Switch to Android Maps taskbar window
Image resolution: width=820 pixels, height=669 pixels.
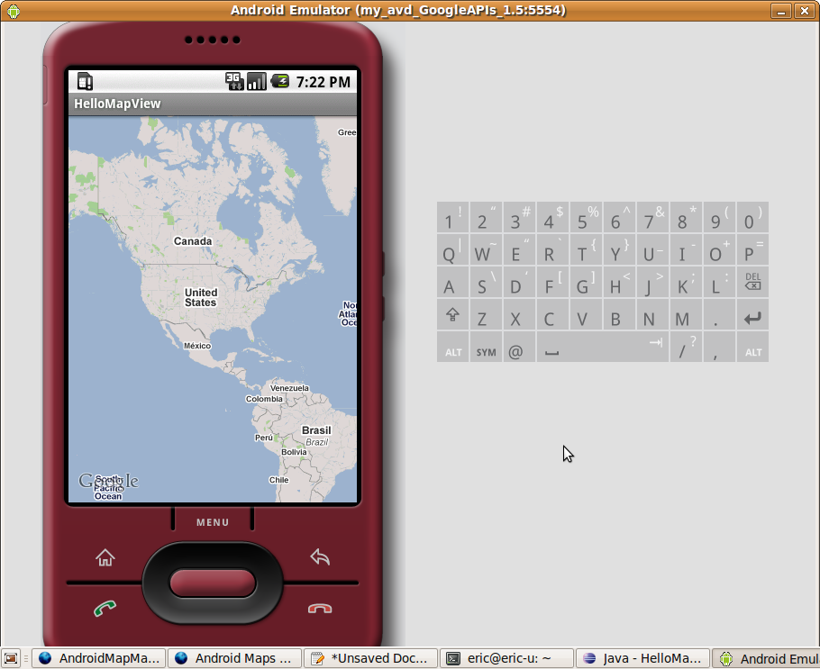[234, 658]
